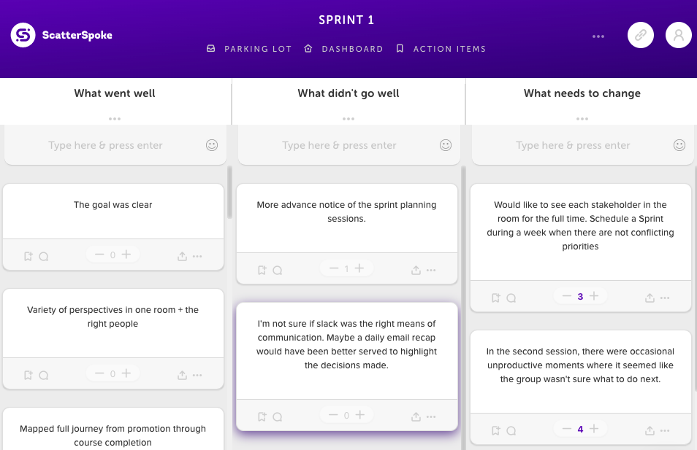The width and height of the screenshot is (697, 450).
Task: Downvote the unproductive moments card
Action: [x=566, y=429]
